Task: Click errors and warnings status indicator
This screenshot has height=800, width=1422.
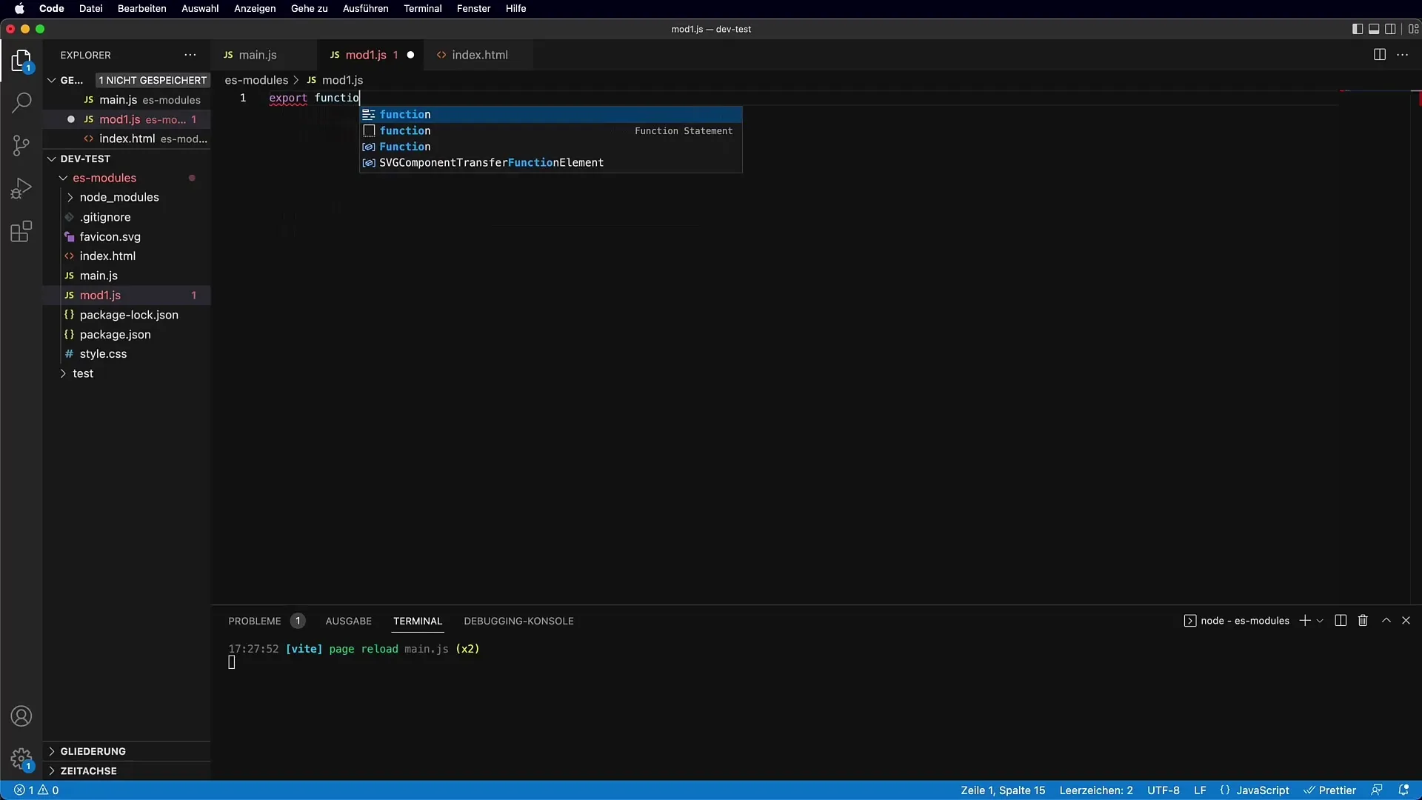Action: pos(36,790)
